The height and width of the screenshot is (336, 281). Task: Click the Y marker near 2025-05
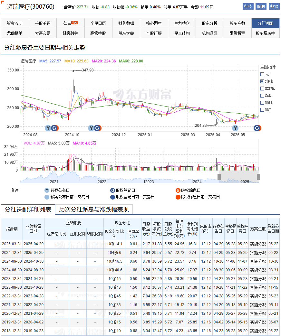click(x=235, y=128)
